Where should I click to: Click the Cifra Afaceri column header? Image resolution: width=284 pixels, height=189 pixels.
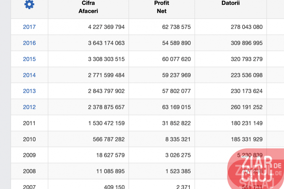click(88, 7)
